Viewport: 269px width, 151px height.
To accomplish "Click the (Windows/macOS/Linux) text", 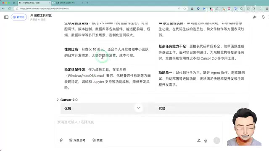I will [x=85, y=75].
